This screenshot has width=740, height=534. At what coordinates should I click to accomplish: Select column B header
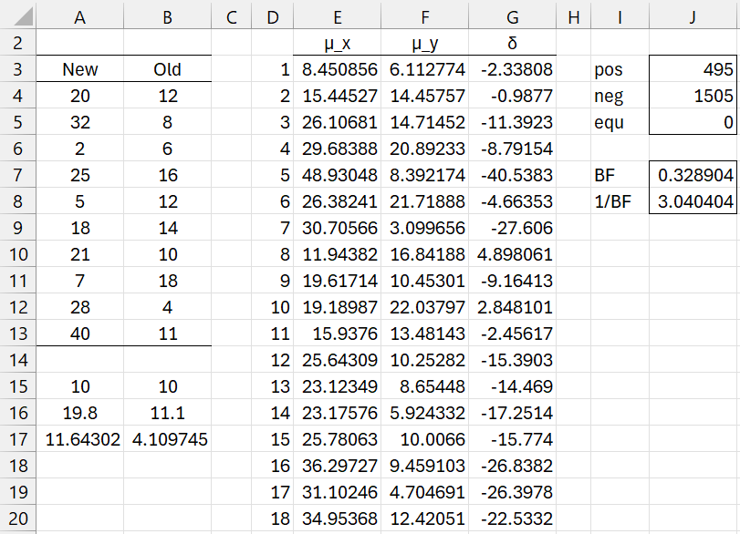[x=168, y=17]
